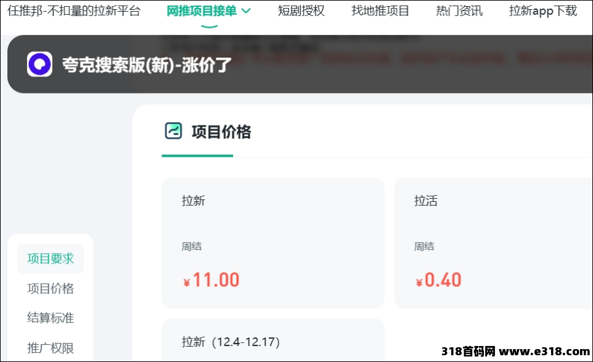Image resolution: width=593 pixels, height=362 pixels.
Task: Select 项目价格 in the sidebar
Action: click(x=51, y=288)
